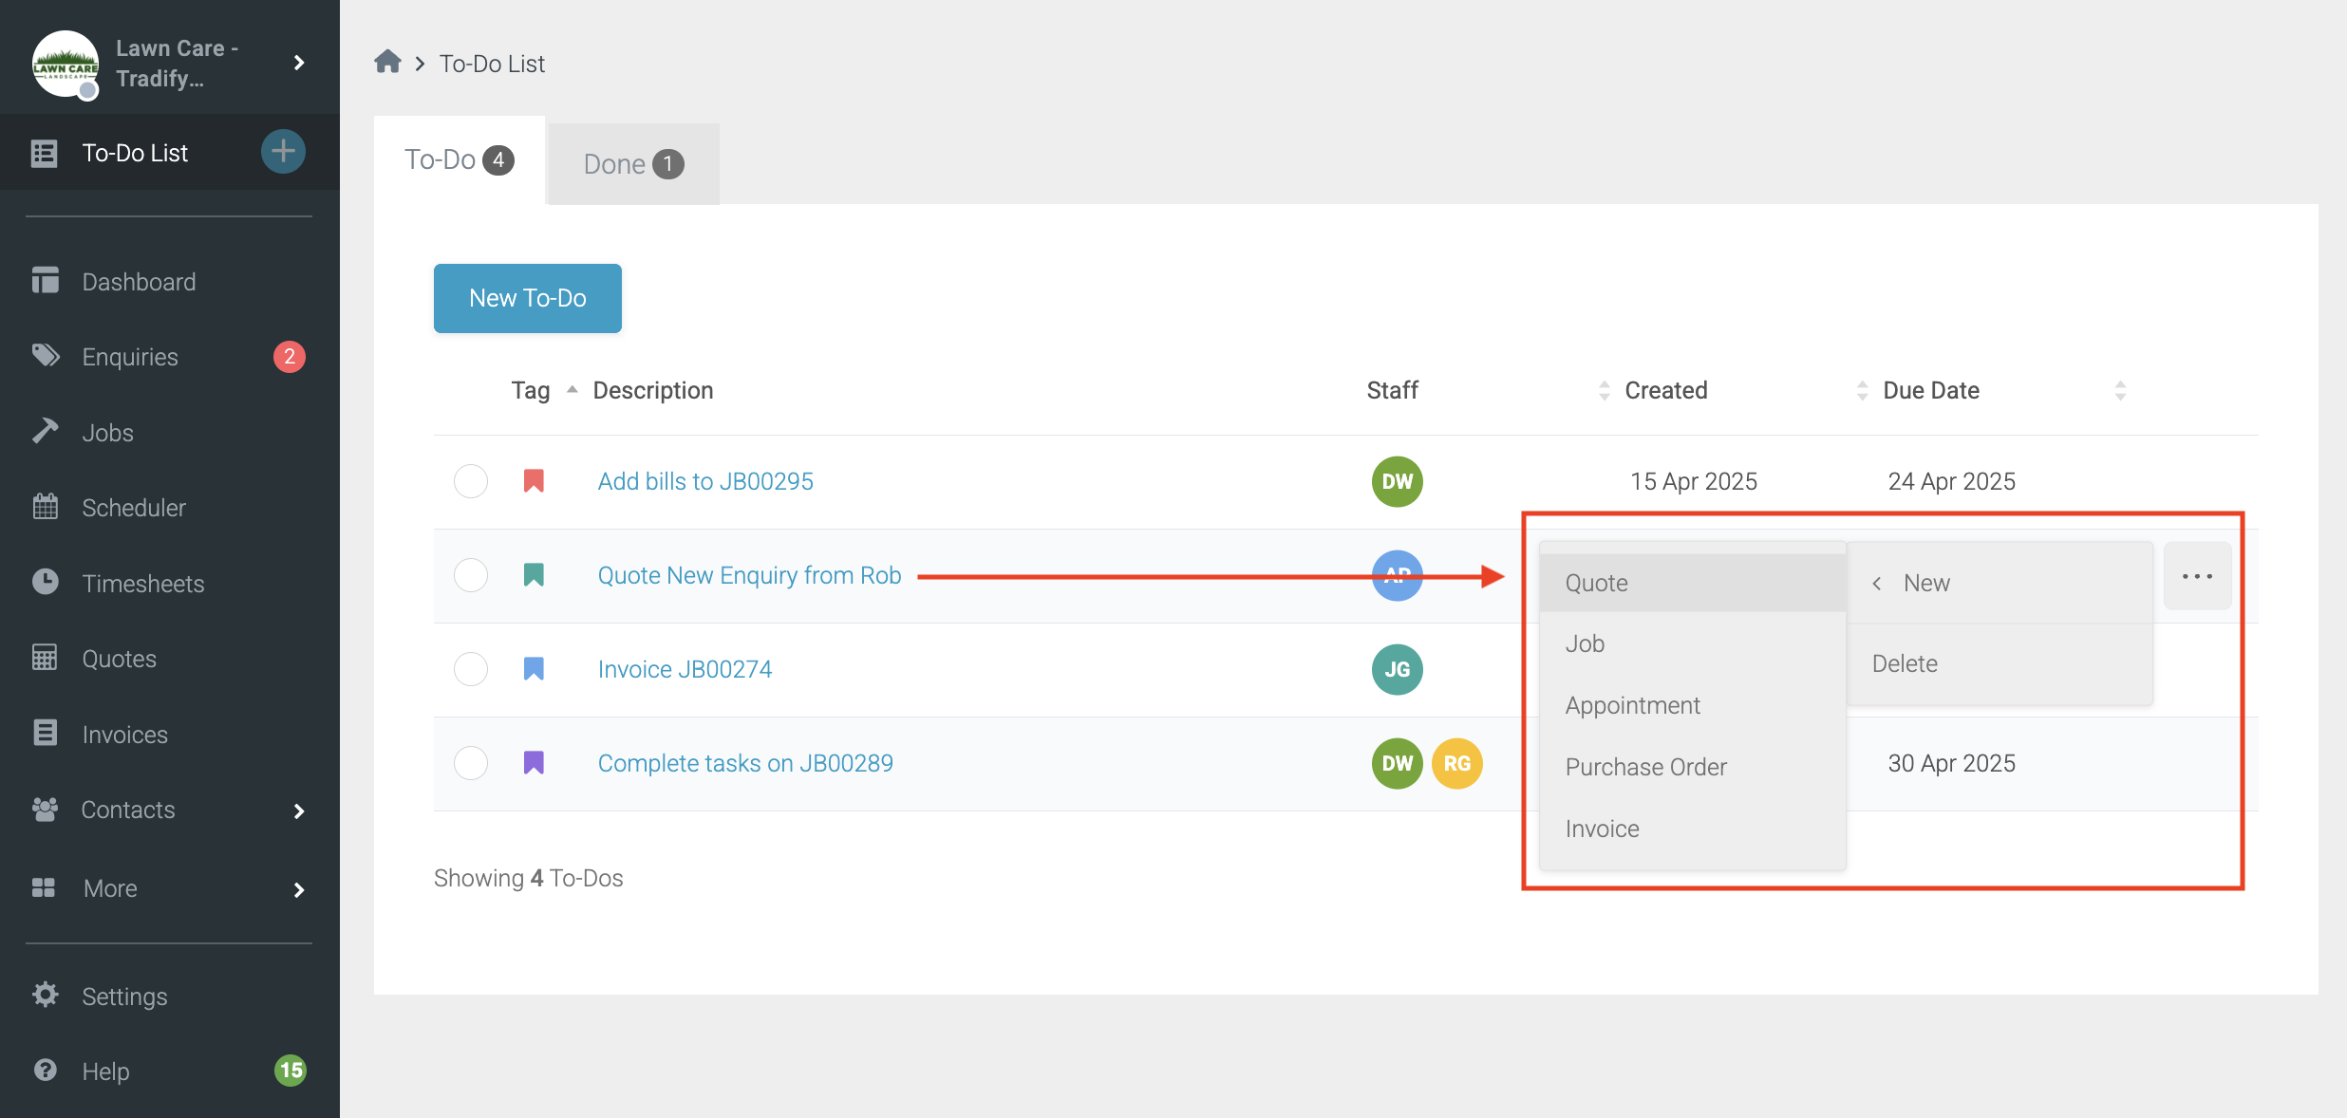Select the New option with left chevron
Screen dimensions: 2347x1118
2000,583
